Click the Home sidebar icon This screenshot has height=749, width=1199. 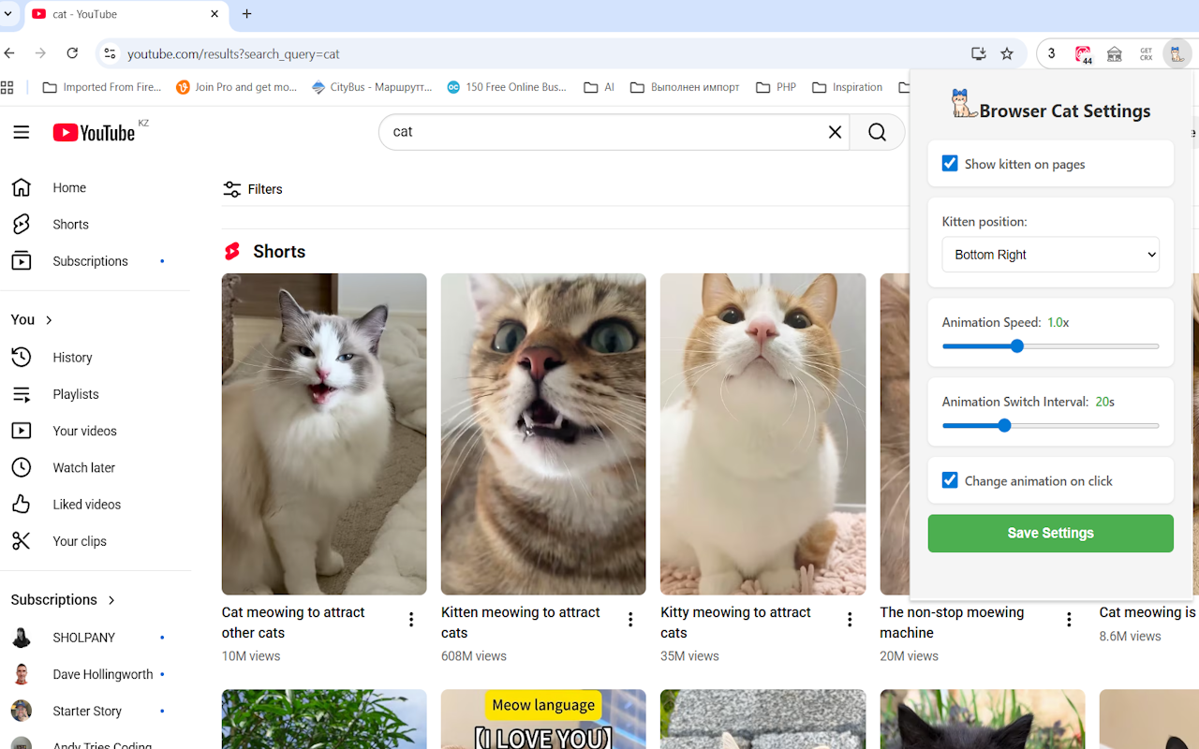[x=21, y=187]
